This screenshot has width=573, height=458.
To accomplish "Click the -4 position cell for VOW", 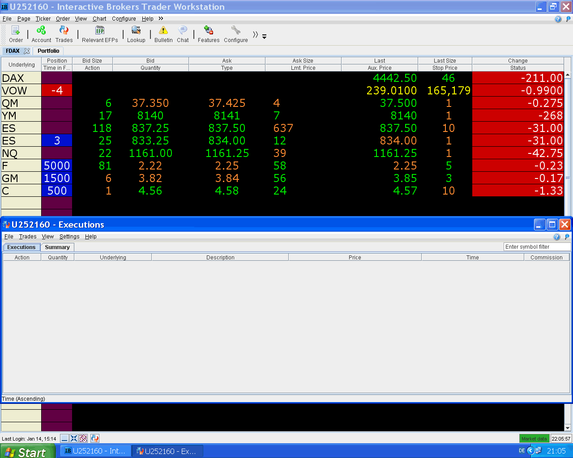I will tap(57, 90).
